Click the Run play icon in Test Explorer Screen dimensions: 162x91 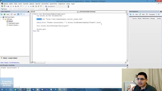point(133,14)
